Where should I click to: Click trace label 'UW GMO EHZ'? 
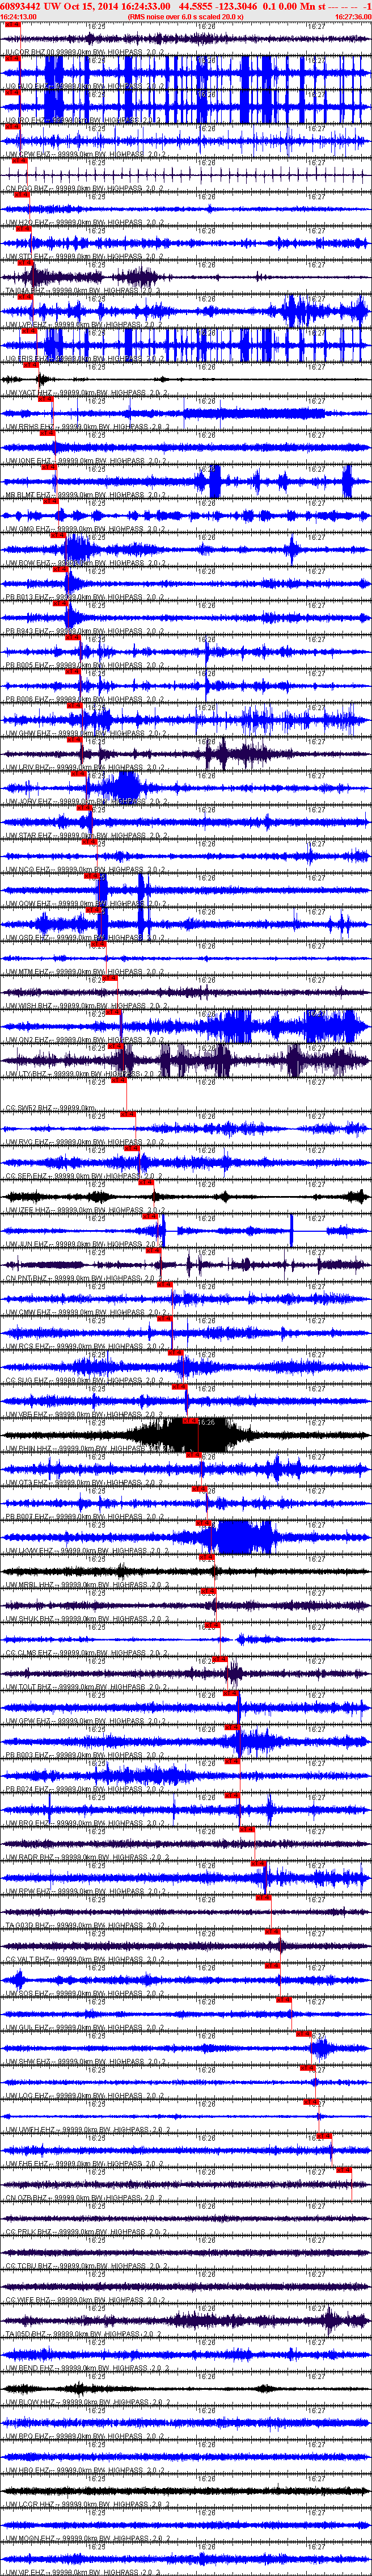pos(27,529)
